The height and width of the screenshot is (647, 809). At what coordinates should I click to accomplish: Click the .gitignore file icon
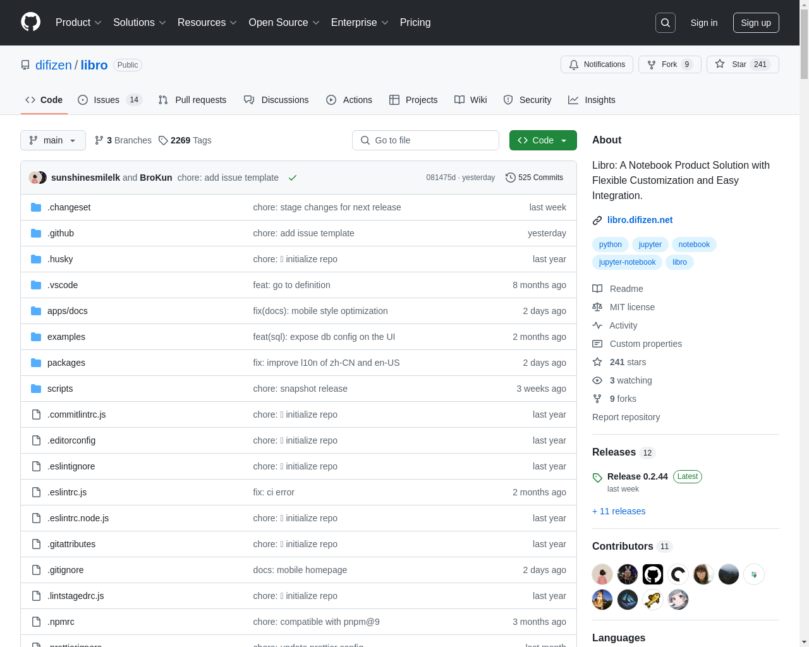coord(36,570)
